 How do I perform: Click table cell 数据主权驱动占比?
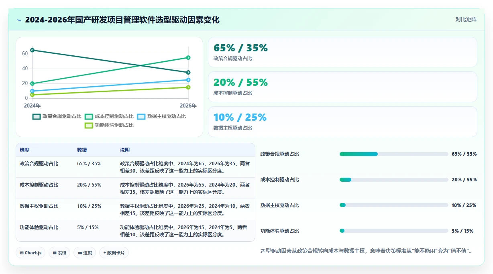coord(39,206)
